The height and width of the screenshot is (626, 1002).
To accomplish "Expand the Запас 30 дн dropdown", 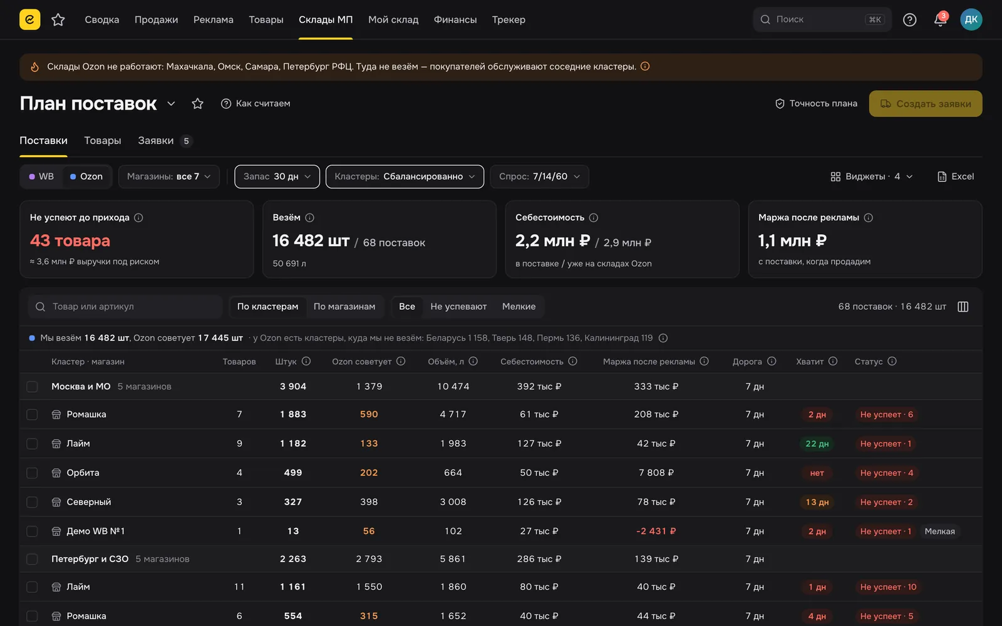I will (277, 177).
